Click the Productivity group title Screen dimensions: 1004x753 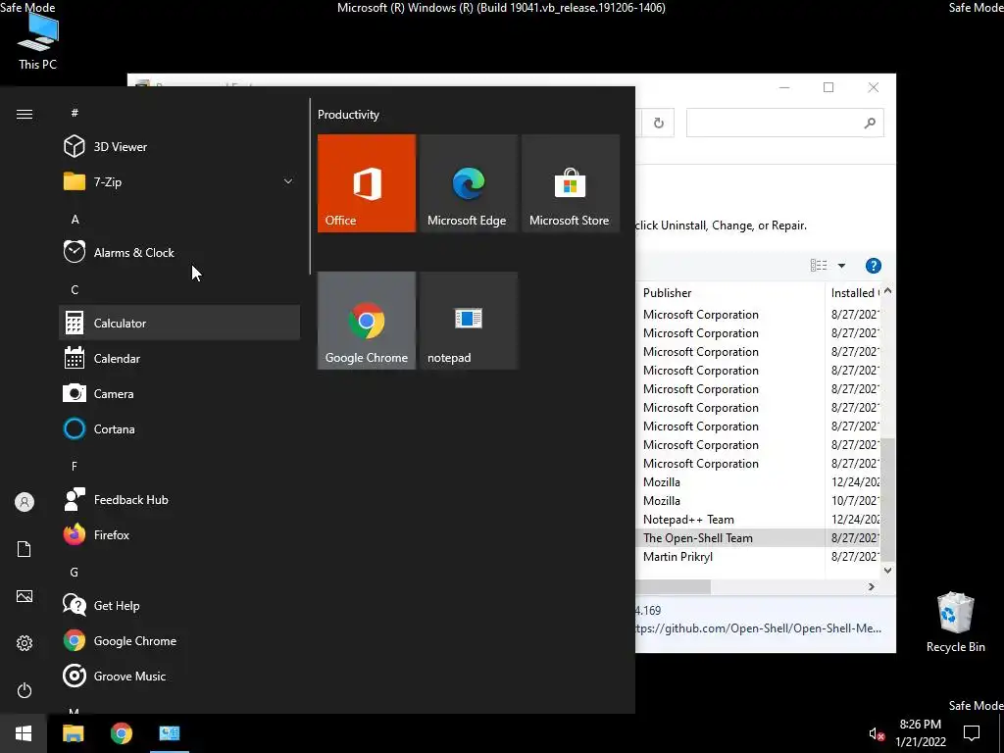click(x=348, y=115)
